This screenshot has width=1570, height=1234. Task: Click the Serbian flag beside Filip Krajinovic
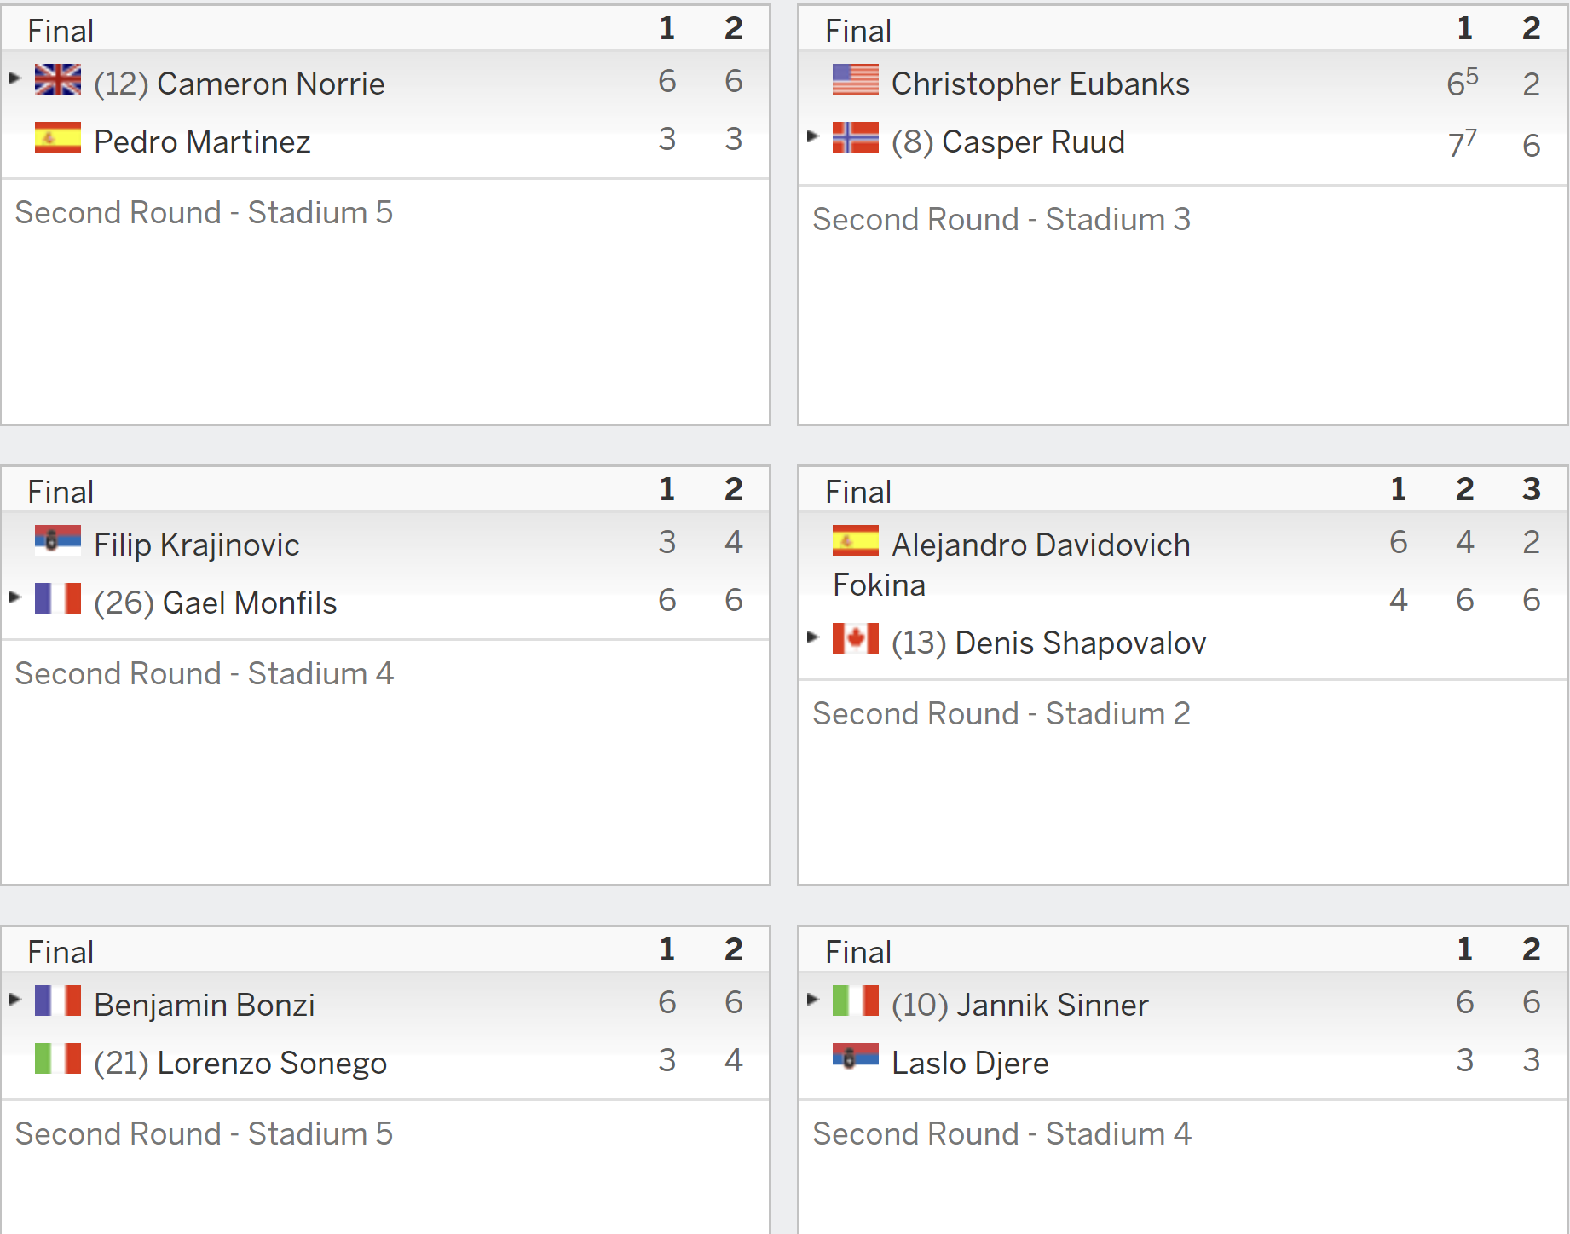pos(58,540)
